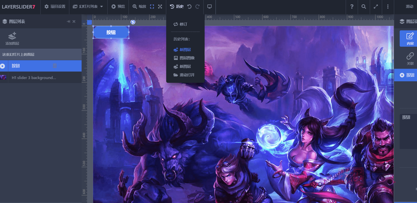Click the search magnifier icon in the top bar

tap(364, 7)
